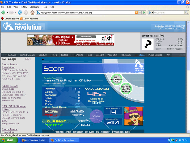The height and width of the screenshot is (143, 190).
Task: Click the Firefox back arrow button
Action: pyautogui.click(x=3, y=13)
